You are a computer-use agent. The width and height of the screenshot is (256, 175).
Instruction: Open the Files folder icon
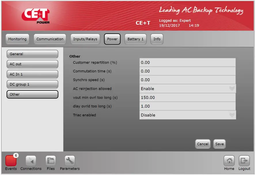[51, 161]
